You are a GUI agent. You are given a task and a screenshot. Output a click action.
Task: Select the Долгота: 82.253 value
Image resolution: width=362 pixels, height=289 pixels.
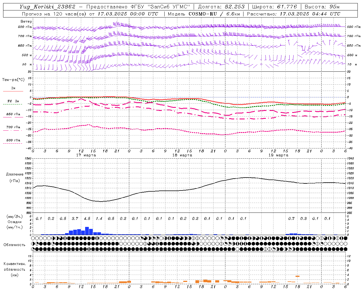pos(221,7)
